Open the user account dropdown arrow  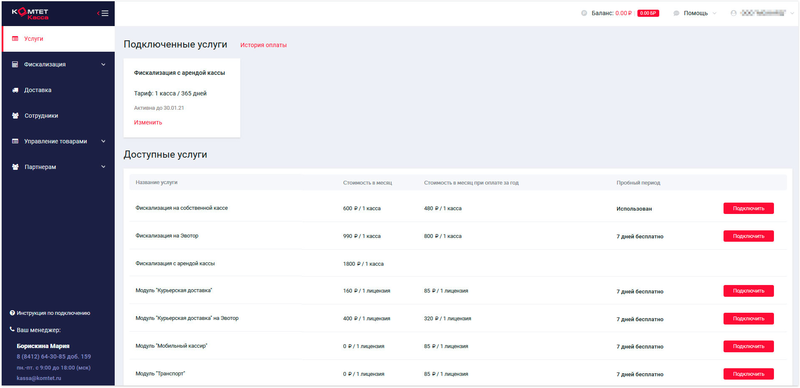pyautogui.click(x=792, y=13)
